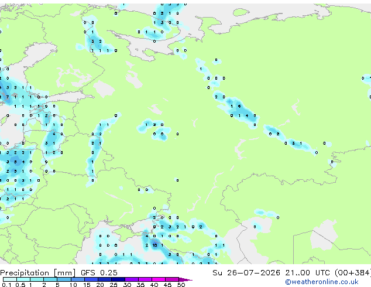This screenshot has width=371, height=287.
Task: Click the '5' legend scale label
Action: (x=57, y=285)
